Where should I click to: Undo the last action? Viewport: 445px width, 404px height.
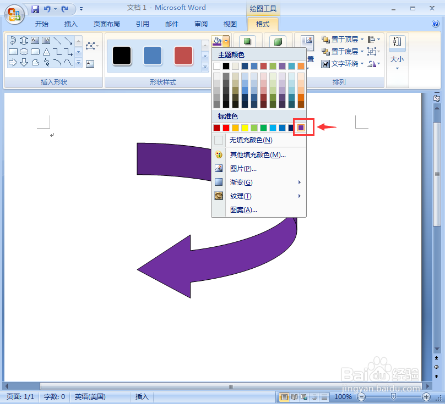tap(47, 9)
